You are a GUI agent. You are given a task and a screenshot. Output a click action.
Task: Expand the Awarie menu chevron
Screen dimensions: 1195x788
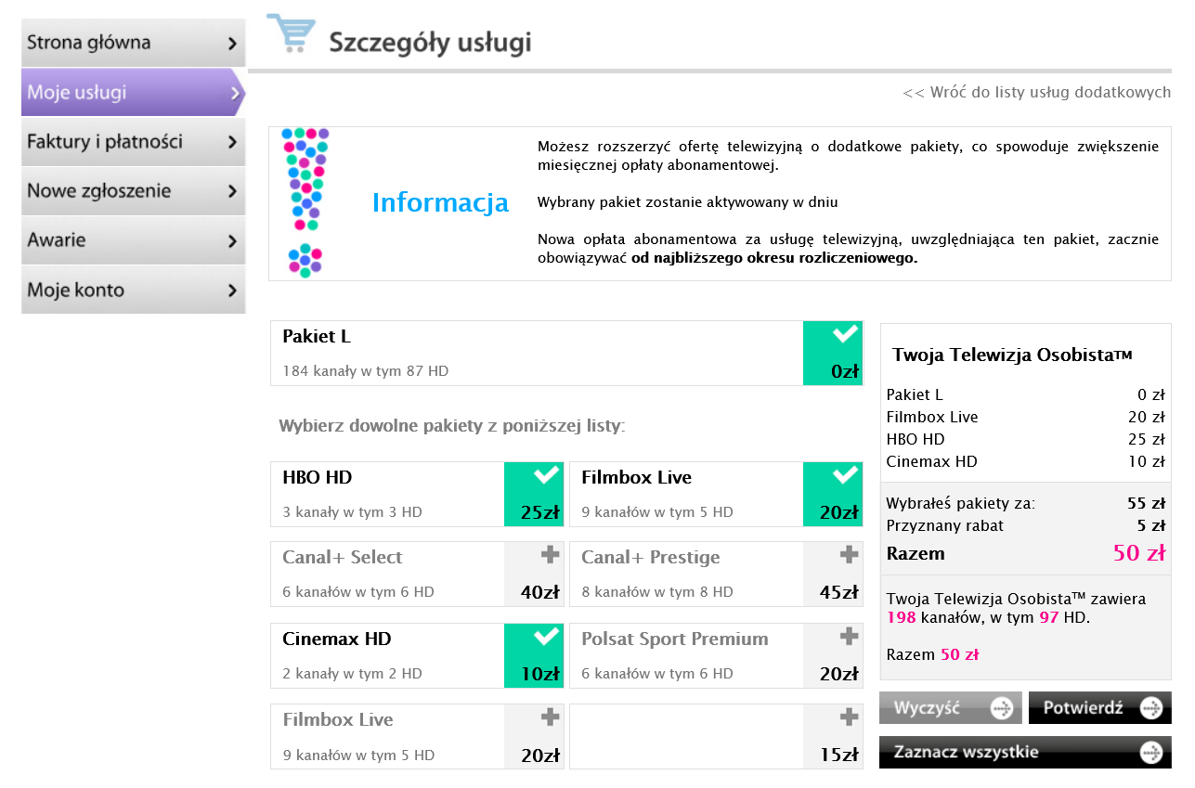coord(231,241)
